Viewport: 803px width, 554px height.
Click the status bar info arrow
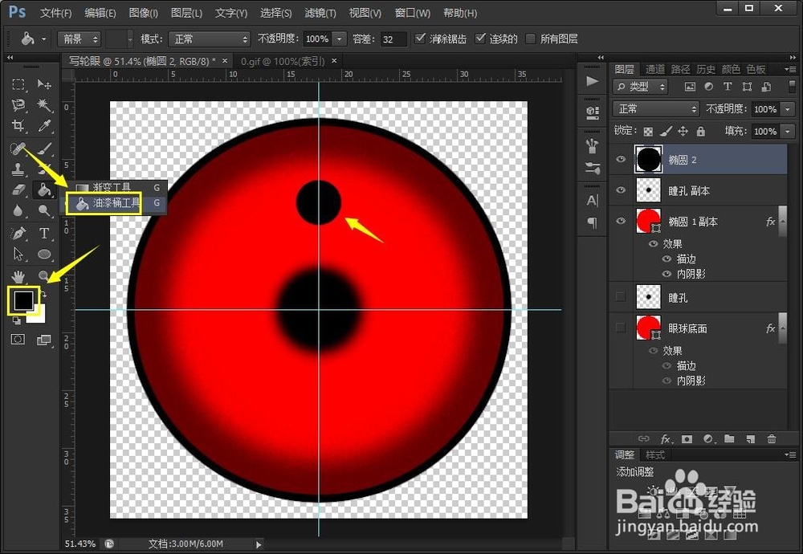tap(259, 544)
